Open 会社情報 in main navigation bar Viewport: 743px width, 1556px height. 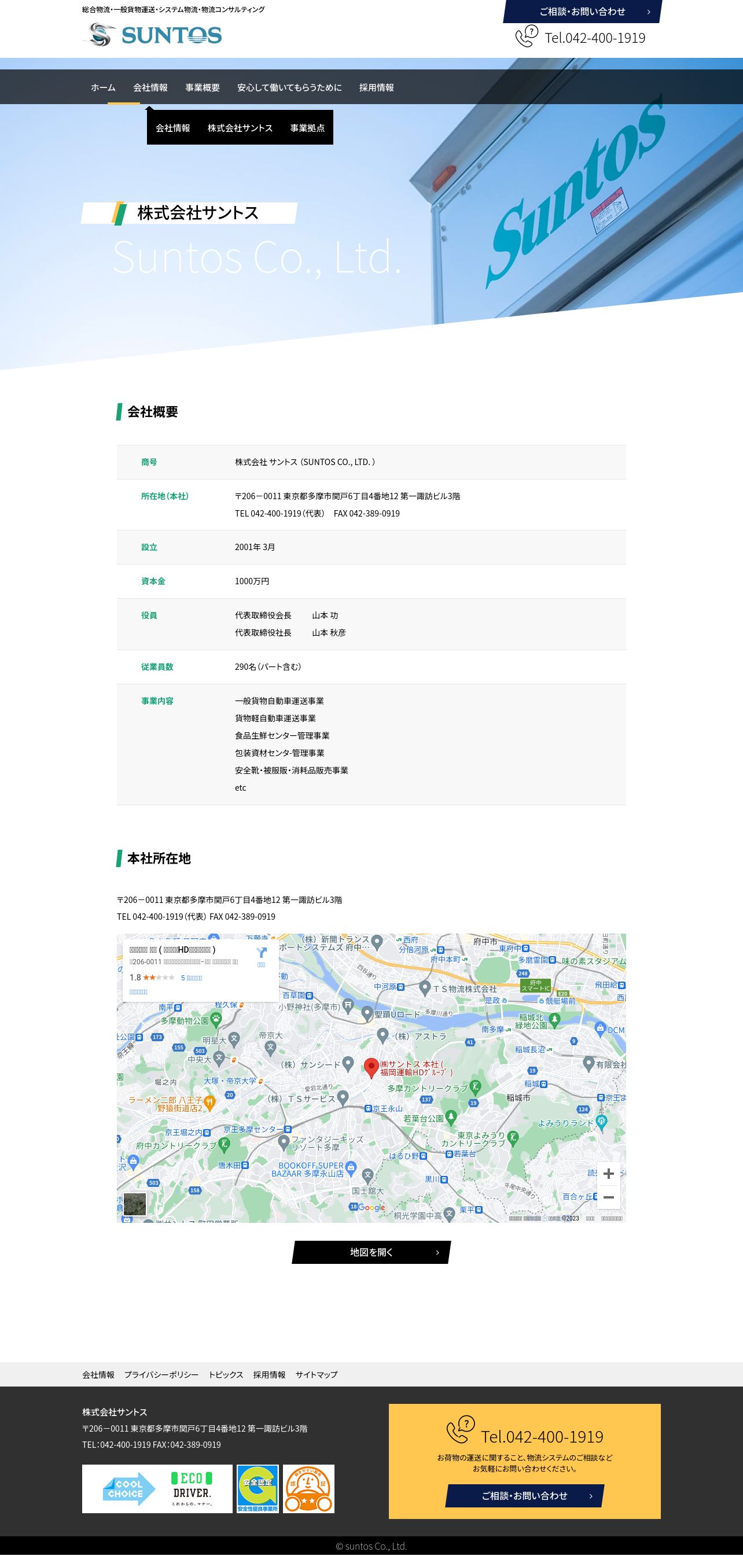click(150, 87)
